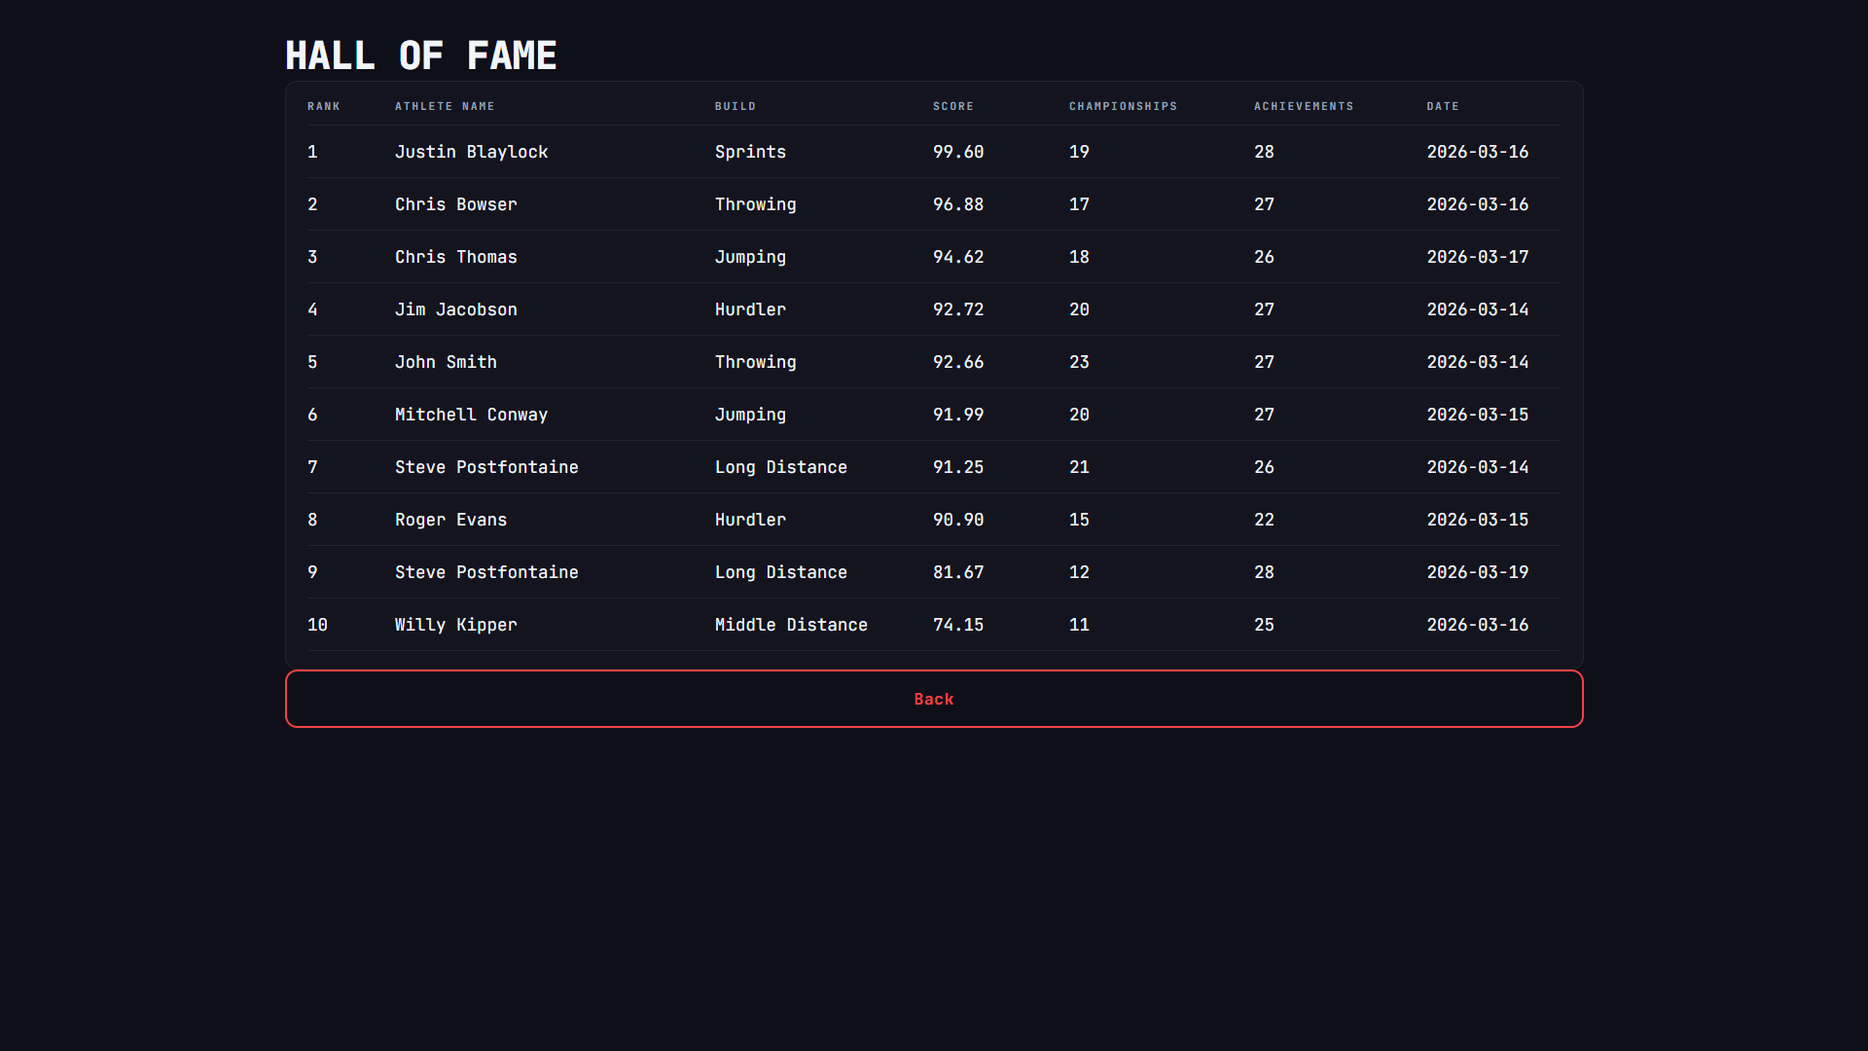Click date 2026-03-19 in rank 9 row
Viewport: 1868px width, 1051px height.
1478,572
